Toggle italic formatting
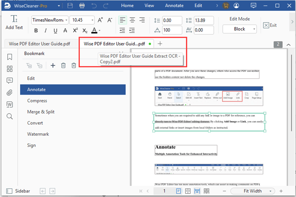Image resolution: width=296 pixels, height=197 pixels. 45,30
